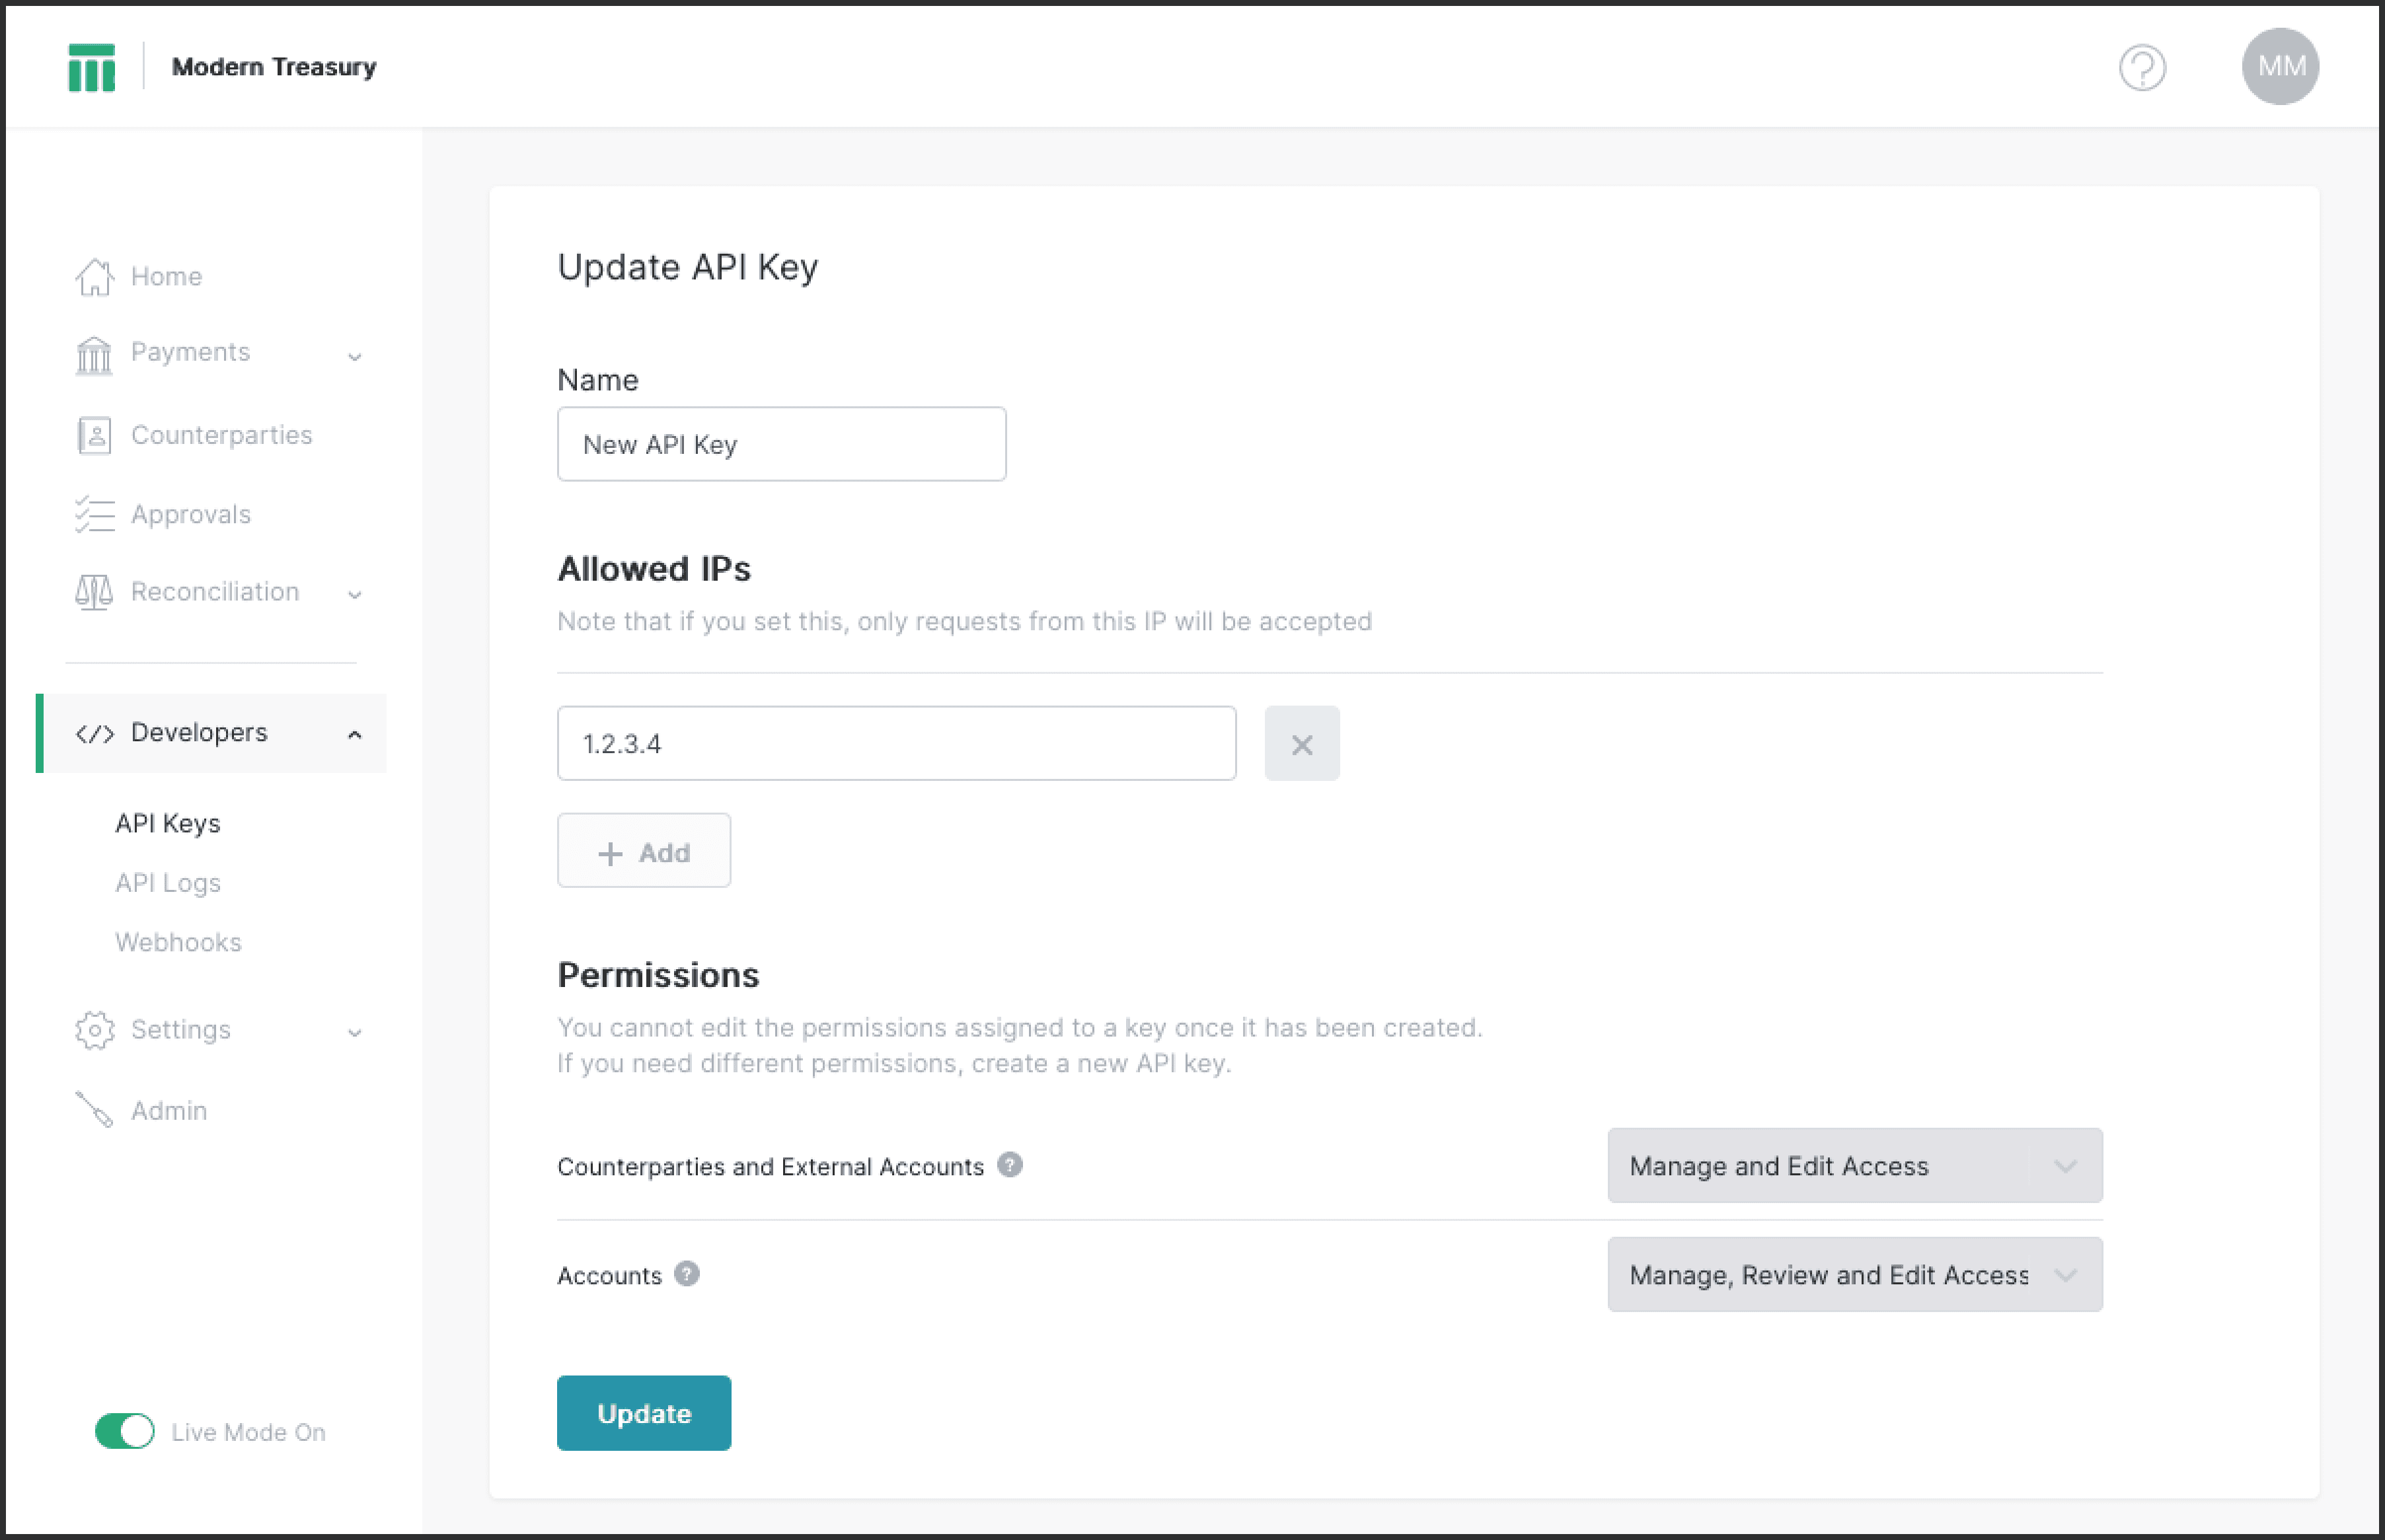
Task: Click the API Key Name input field
Action: [780, 443]
